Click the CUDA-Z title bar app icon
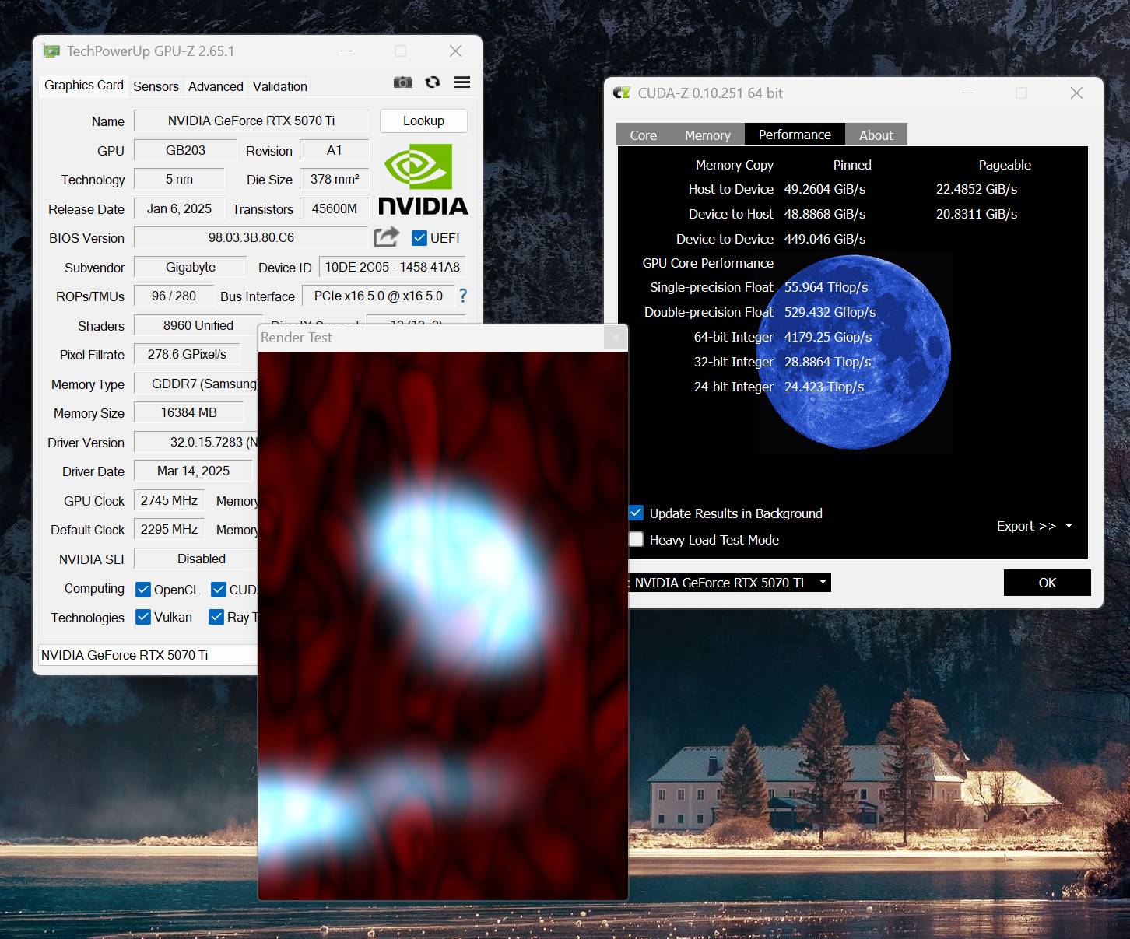 pos(622,93)
